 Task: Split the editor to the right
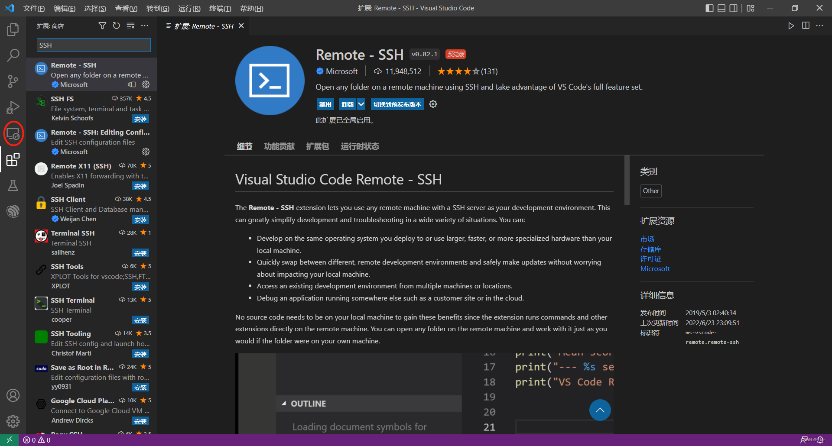[x=806, y=26]
